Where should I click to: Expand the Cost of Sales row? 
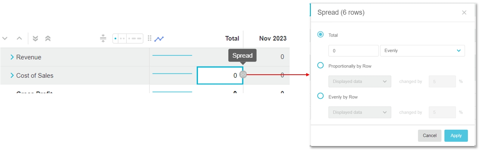pyautogui.click(x=12, y=75)
